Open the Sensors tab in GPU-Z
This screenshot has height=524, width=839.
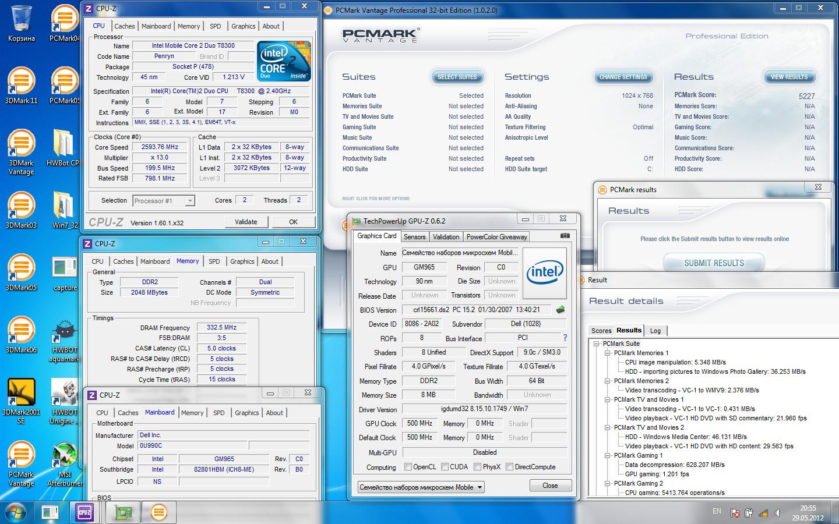click(414, 236)
